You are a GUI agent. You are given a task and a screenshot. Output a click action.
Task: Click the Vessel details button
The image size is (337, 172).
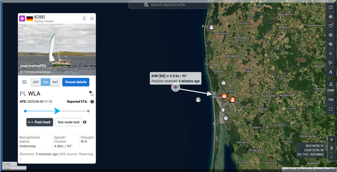[76, 82]
